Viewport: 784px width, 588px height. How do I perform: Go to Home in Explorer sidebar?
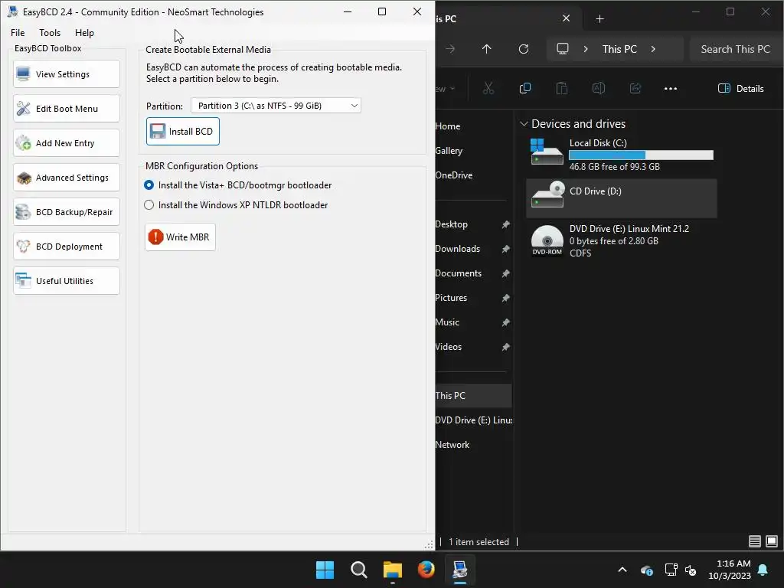pyautogui.click(x=447, y=126)
